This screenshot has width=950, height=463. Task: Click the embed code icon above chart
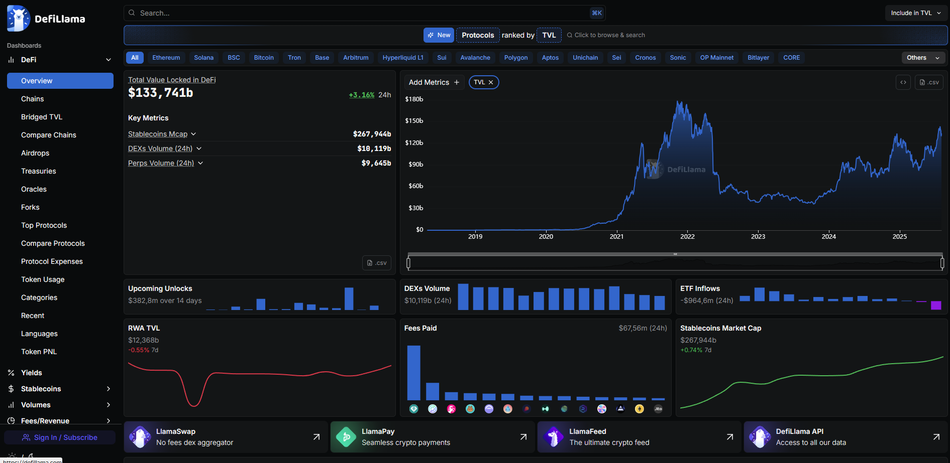(903, 82)
